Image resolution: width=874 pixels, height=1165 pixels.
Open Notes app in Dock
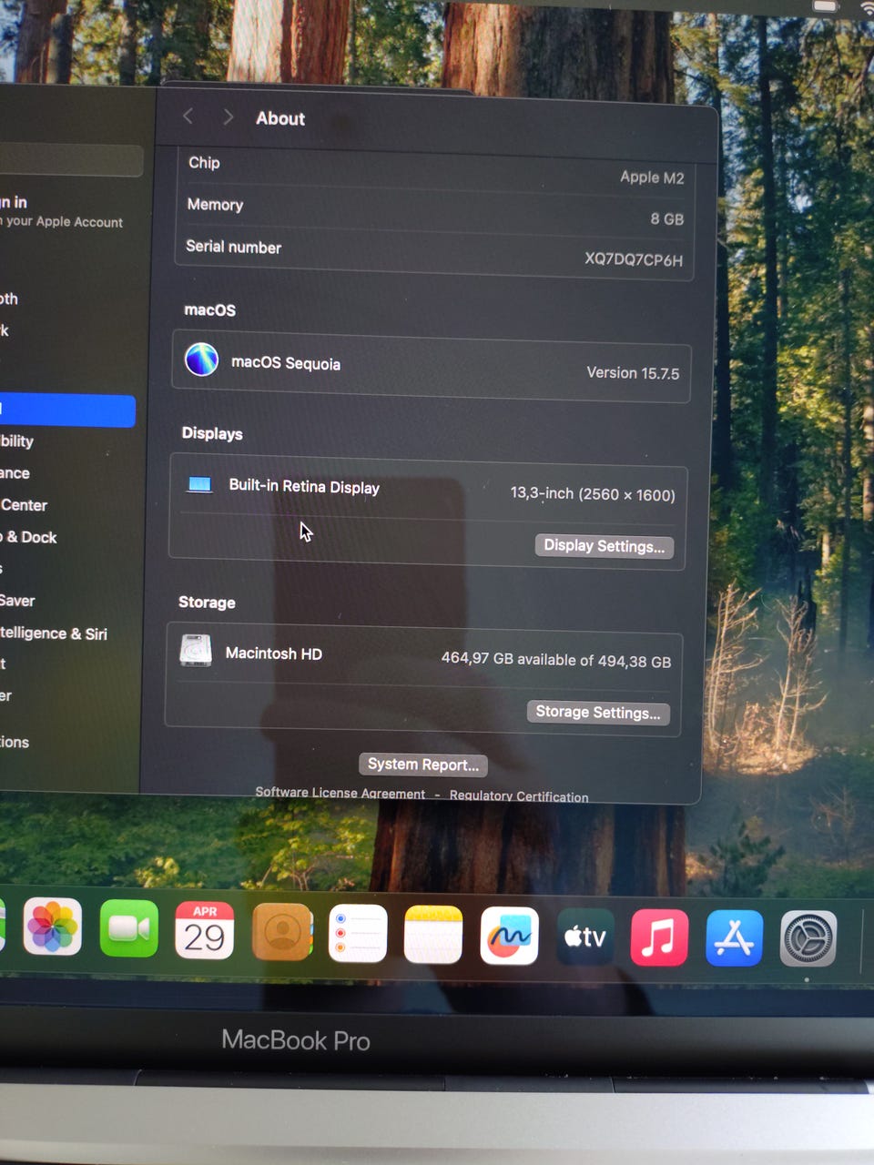pos(433,935)
